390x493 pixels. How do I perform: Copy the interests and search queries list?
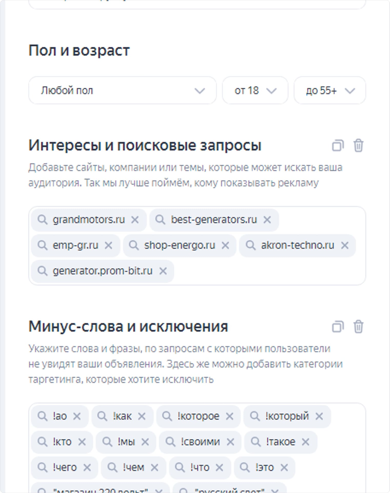click(338, 146)
